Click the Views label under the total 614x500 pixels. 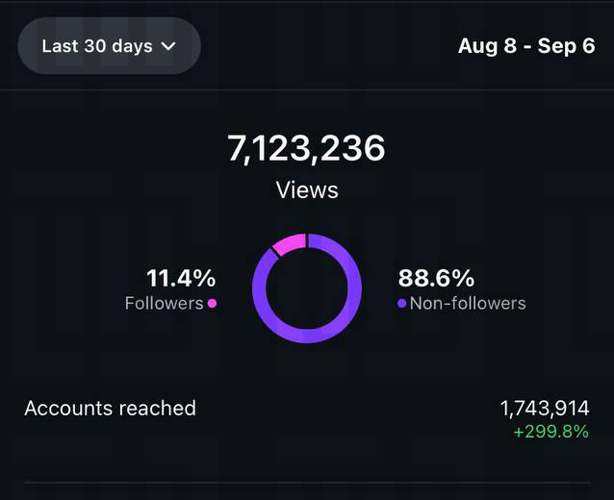307,189
